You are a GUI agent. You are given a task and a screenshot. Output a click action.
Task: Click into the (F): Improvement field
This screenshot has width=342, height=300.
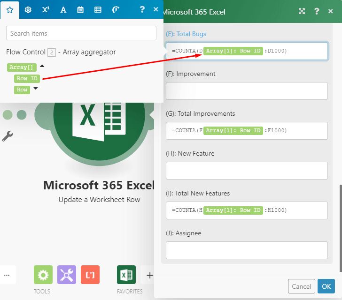click(x=247, y=91)
